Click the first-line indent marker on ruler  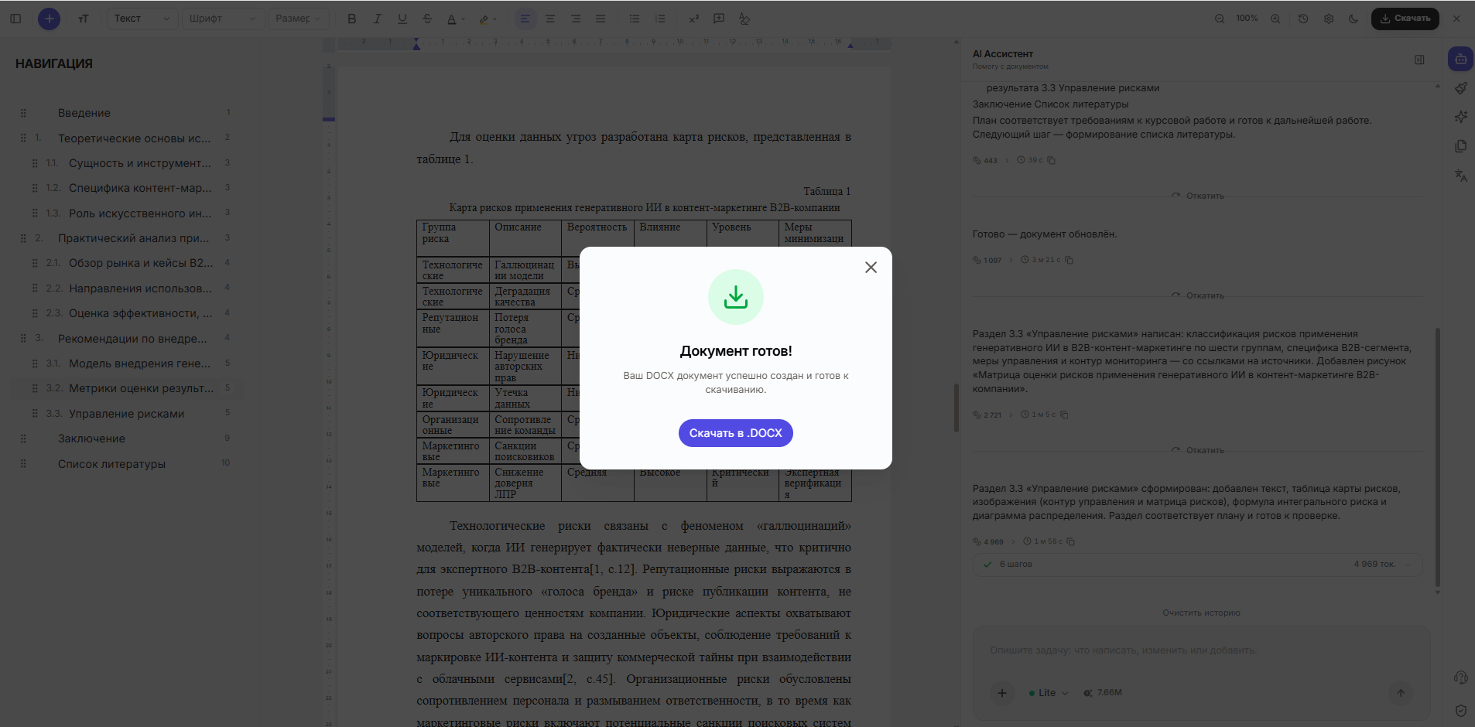point(416,40)
